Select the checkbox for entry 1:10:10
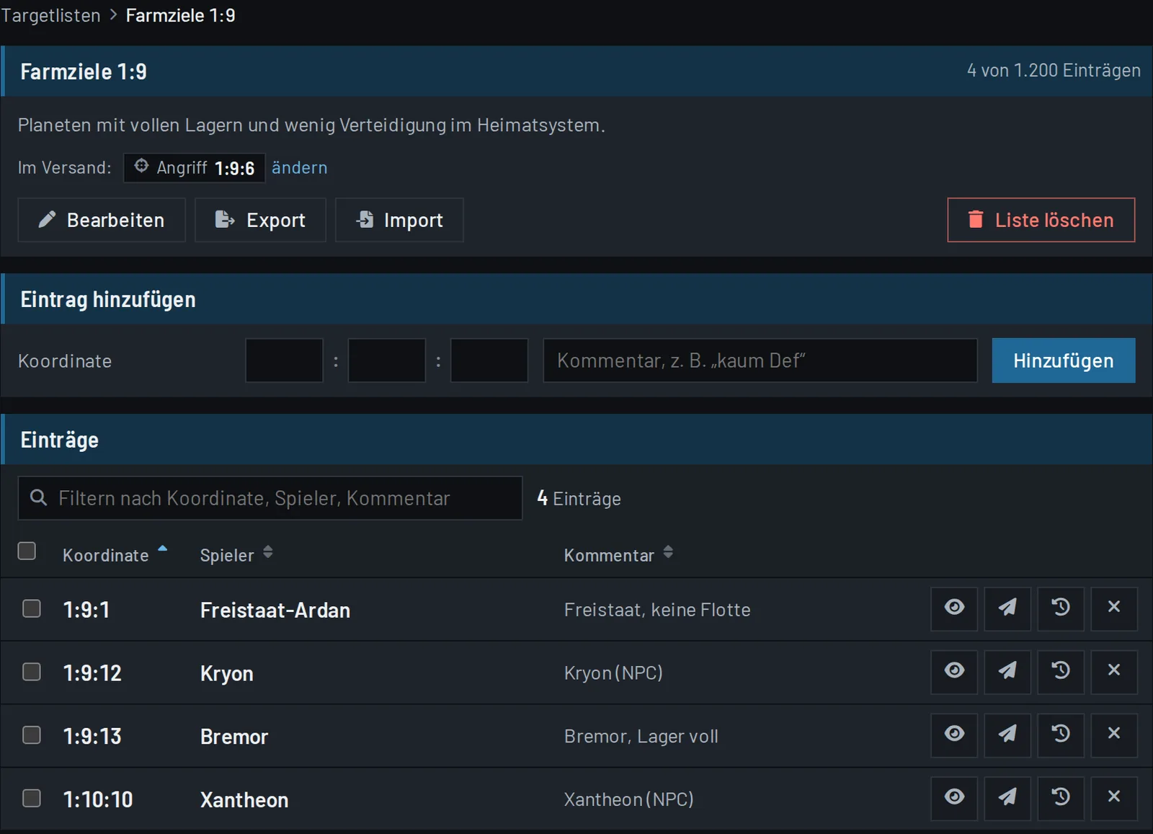The width and height of the screenshot is (1153, 834). (x=32, y=799)
